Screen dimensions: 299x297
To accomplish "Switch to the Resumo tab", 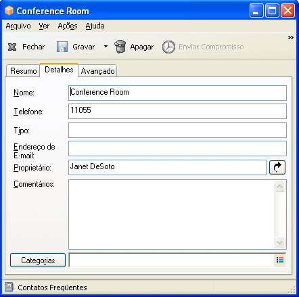I will point(23,71).
